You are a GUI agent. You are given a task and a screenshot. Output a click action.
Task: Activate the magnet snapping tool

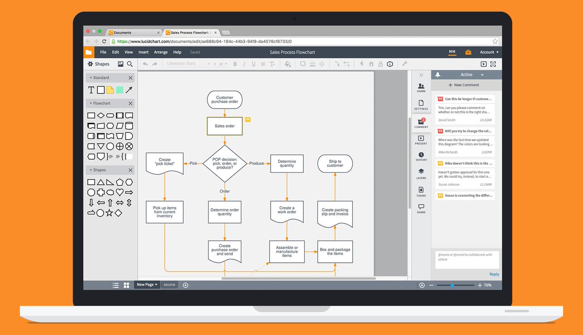[372, 64]
